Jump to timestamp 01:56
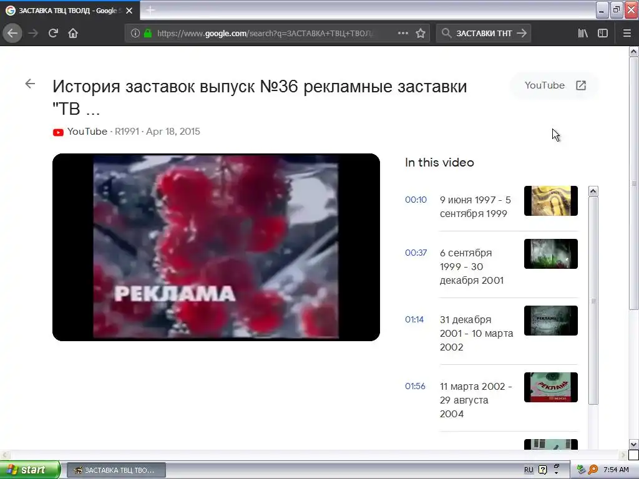639x479 pixels. (x=415, y=386)
